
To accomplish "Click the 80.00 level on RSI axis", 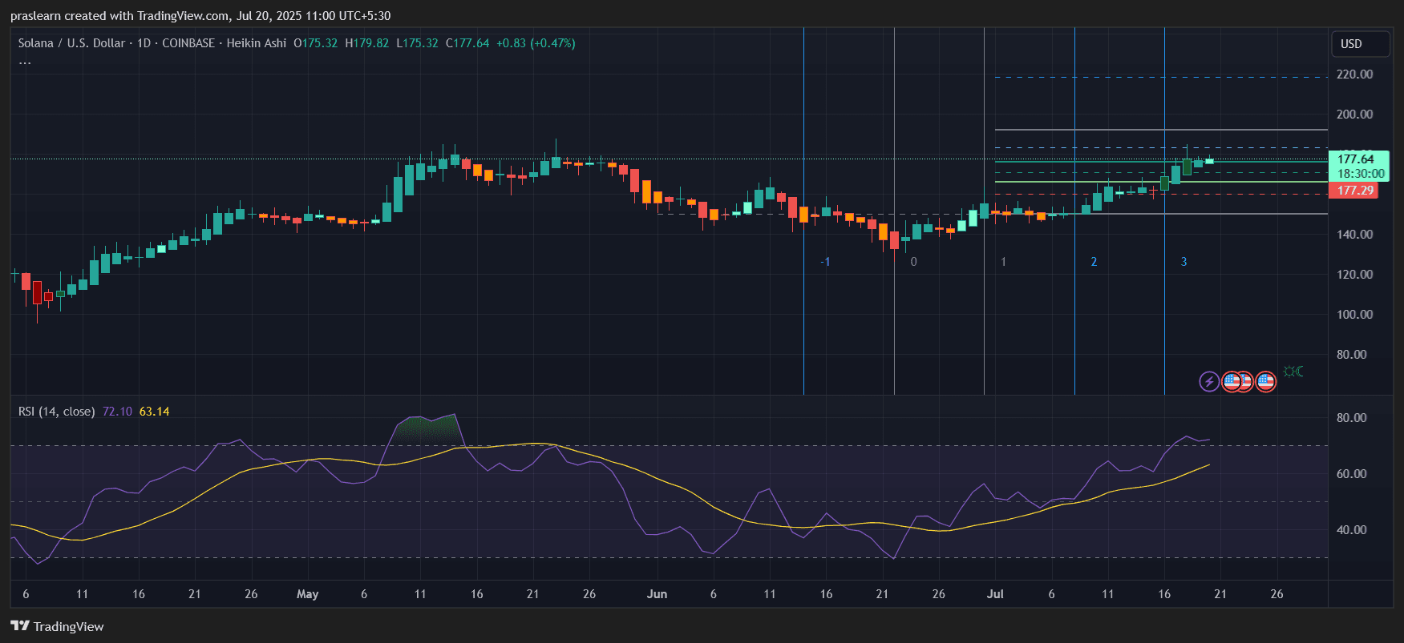I will coord(1351,418).
